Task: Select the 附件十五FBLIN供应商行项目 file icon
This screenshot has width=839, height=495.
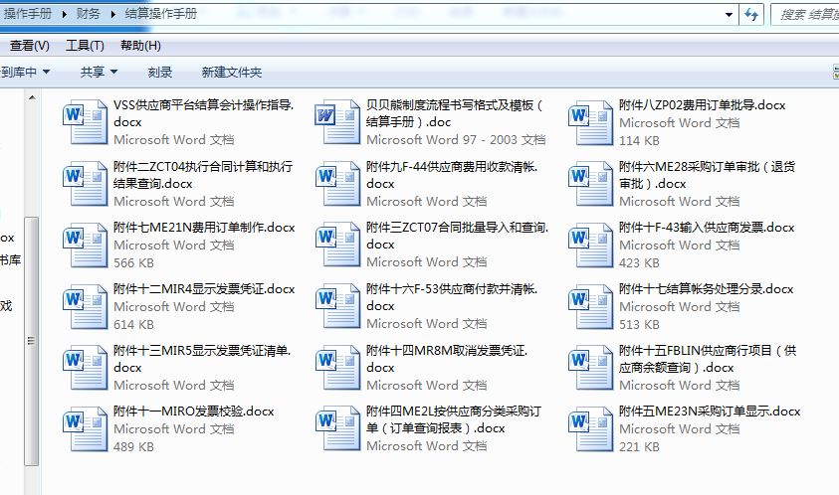Action: (x=591, y=368)
